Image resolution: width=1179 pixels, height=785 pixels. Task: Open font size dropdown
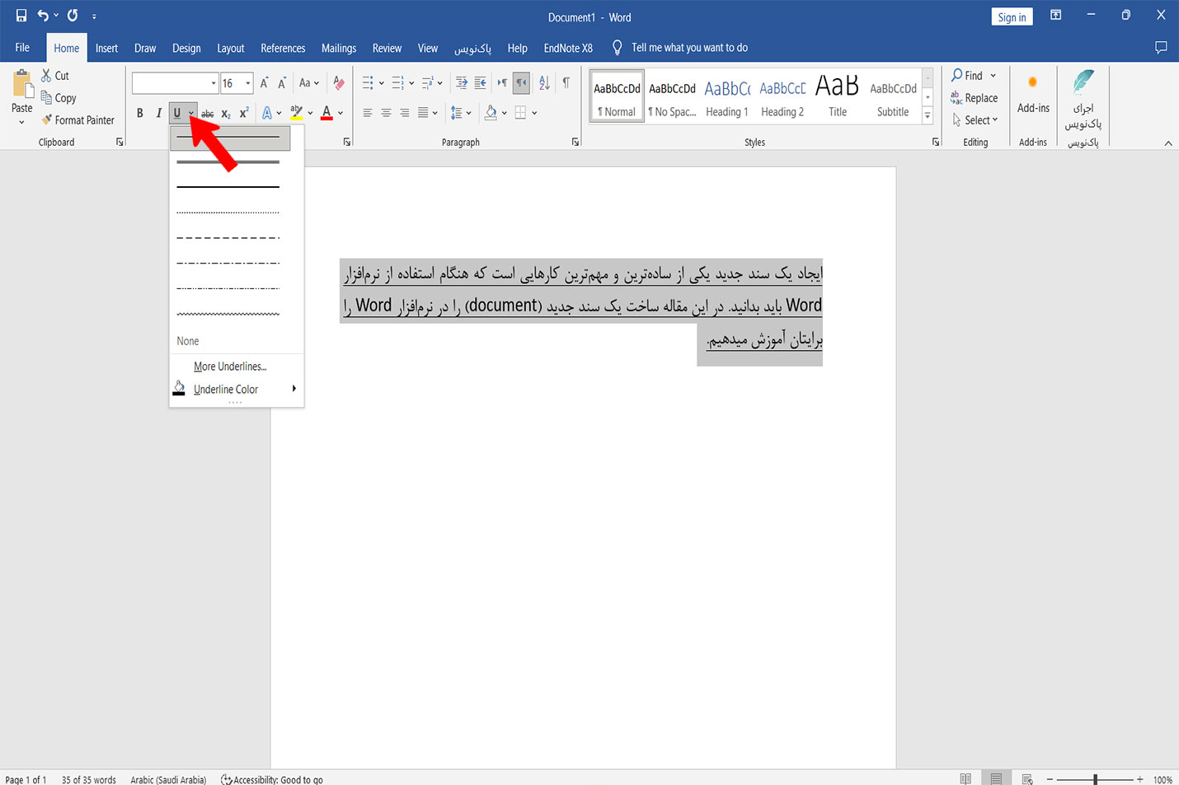247,82
